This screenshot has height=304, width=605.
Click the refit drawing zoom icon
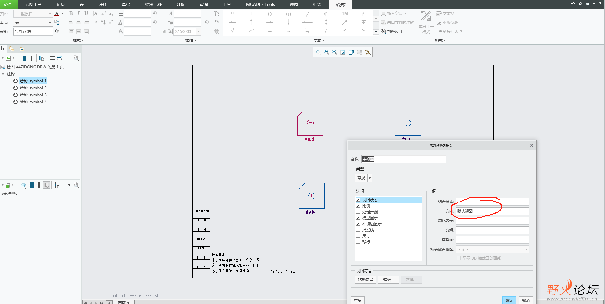(318, 52)
